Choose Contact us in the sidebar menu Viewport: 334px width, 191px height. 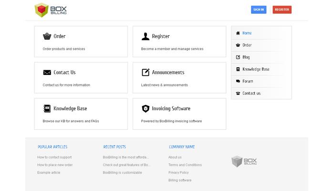[251, 93]
